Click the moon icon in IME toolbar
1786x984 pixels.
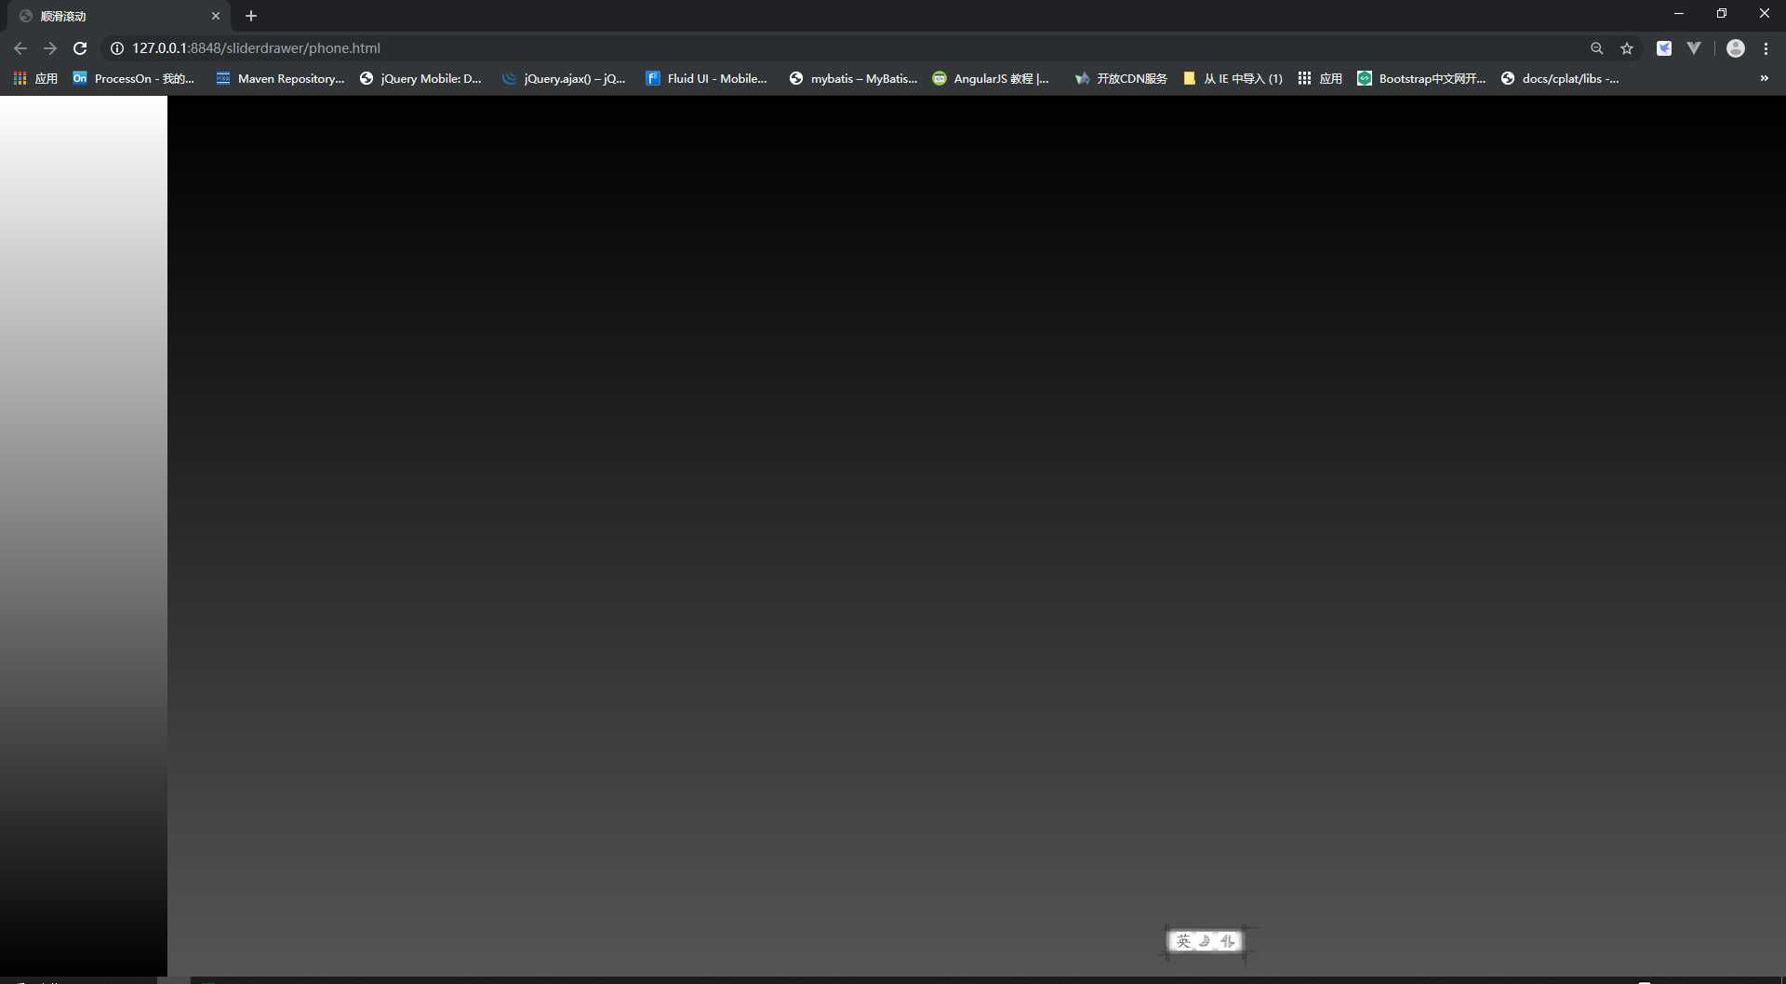pyautogui.click(x=1205, y=941)
